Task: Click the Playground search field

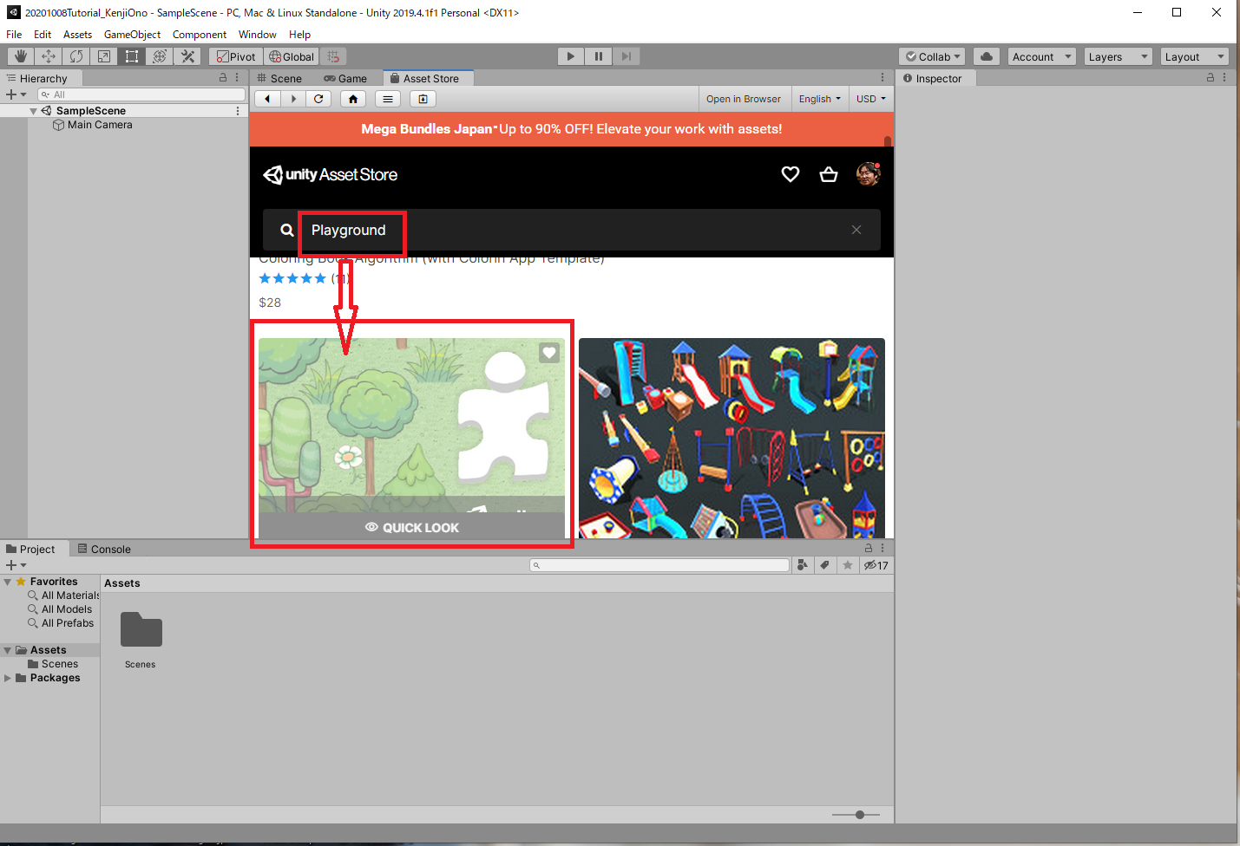Action: (x=573, y=230)
